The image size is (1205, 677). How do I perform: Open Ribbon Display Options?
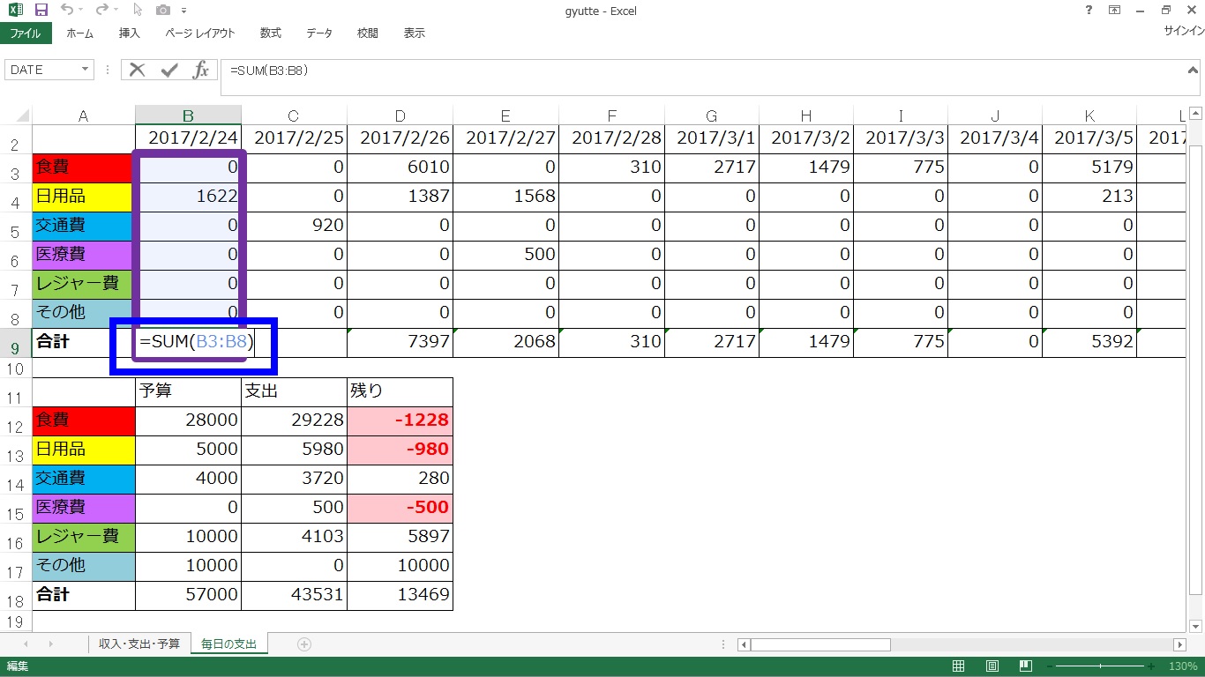(x=1115, y=11)
